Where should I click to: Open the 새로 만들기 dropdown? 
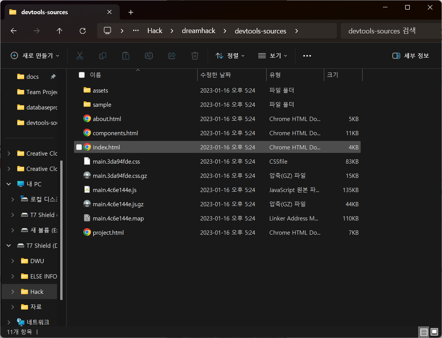35,56
